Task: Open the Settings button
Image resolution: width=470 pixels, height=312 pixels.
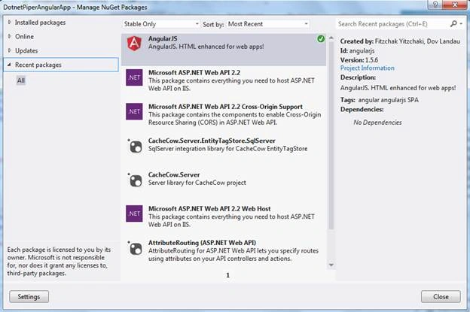Action: (29, 296)
